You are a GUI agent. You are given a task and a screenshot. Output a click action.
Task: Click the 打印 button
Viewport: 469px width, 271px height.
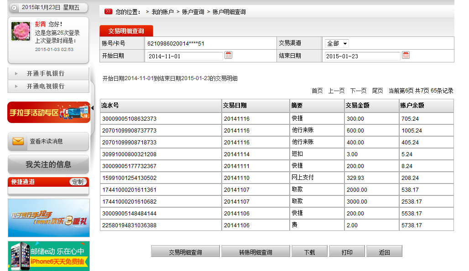347,252
